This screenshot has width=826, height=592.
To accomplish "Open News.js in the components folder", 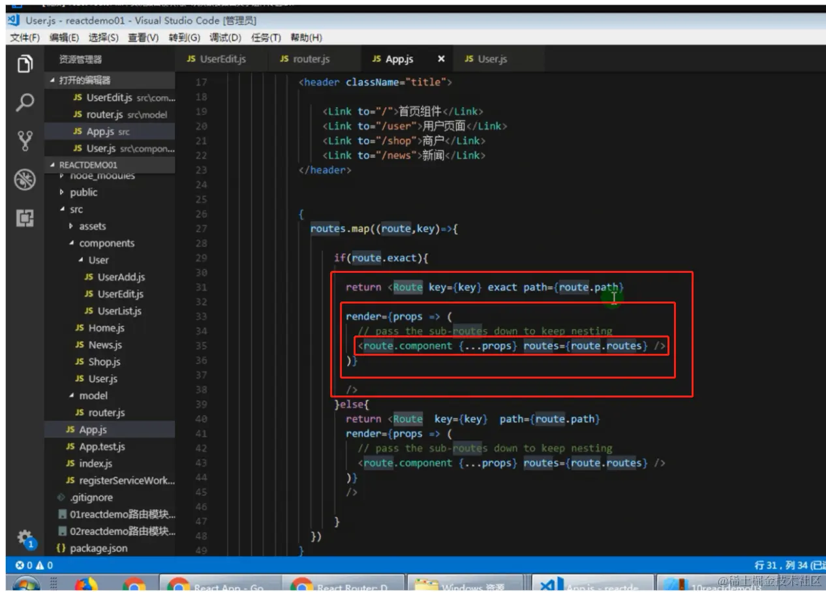I will tap(110, 345).
